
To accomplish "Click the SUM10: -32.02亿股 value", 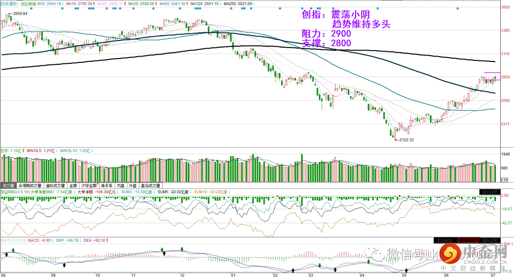I will [x=210, y=192].
